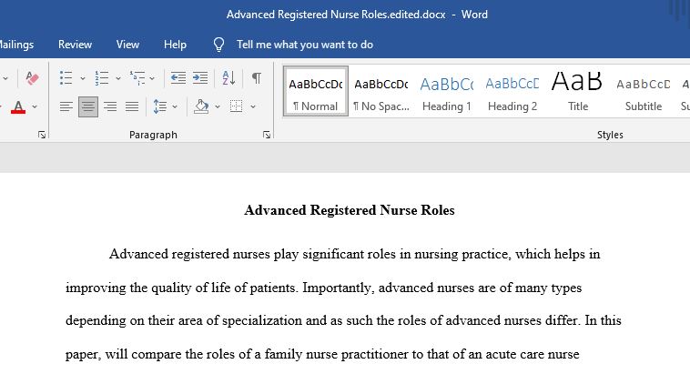Open the borders dropdown arrow

pos(253,106)
